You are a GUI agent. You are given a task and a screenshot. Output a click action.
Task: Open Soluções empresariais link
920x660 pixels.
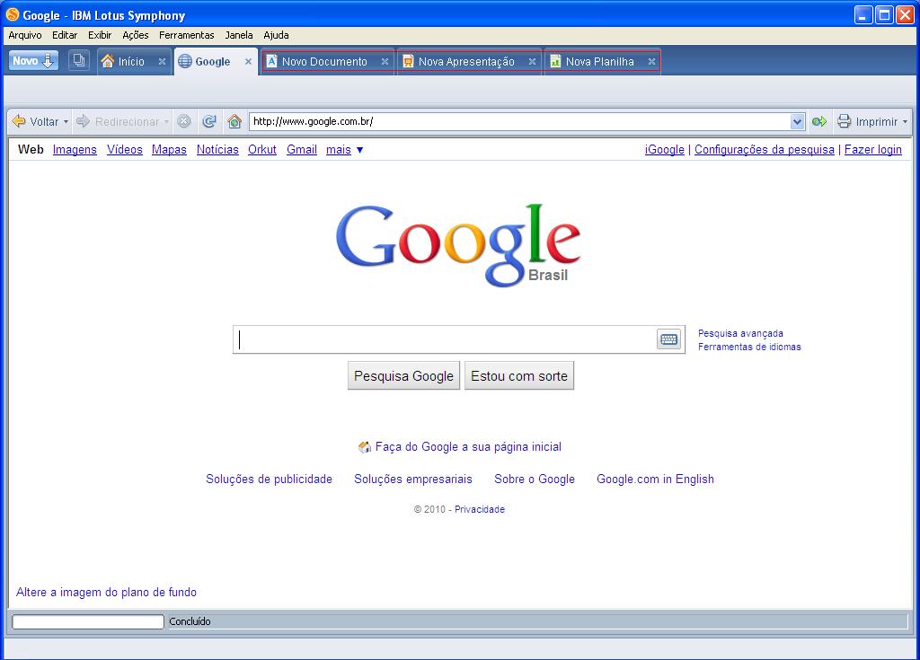(413, 480)
